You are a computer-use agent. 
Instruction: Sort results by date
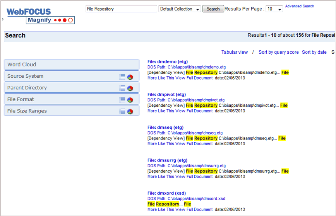click(314, 52)
